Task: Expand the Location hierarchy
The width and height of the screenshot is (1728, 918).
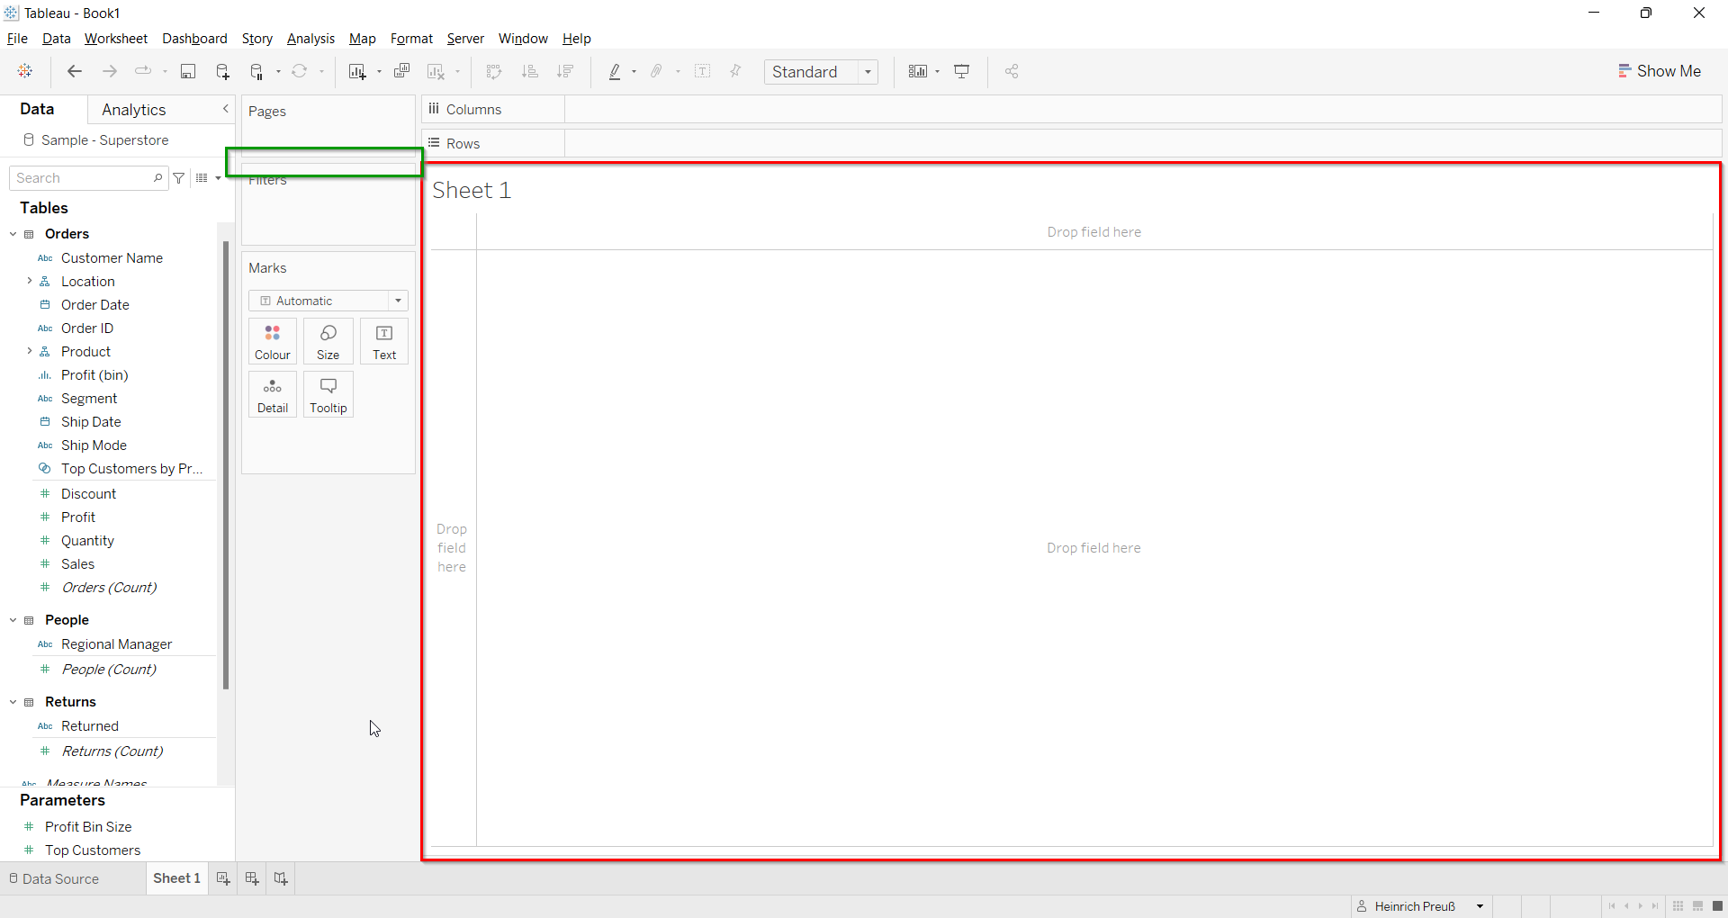Action: tap(30, 281)
